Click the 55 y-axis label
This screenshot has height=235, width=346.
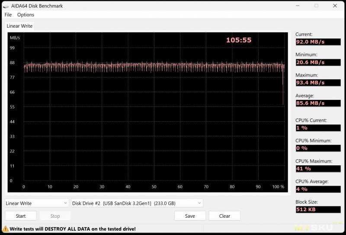coord(12,107)
